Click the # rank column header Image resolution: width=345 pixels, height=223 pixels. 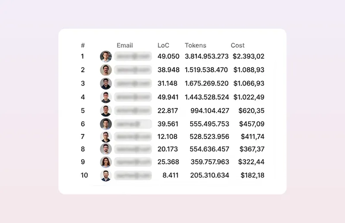coord(83,45)
